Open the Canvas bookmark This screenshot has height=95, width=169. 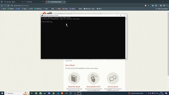[65, 9]
